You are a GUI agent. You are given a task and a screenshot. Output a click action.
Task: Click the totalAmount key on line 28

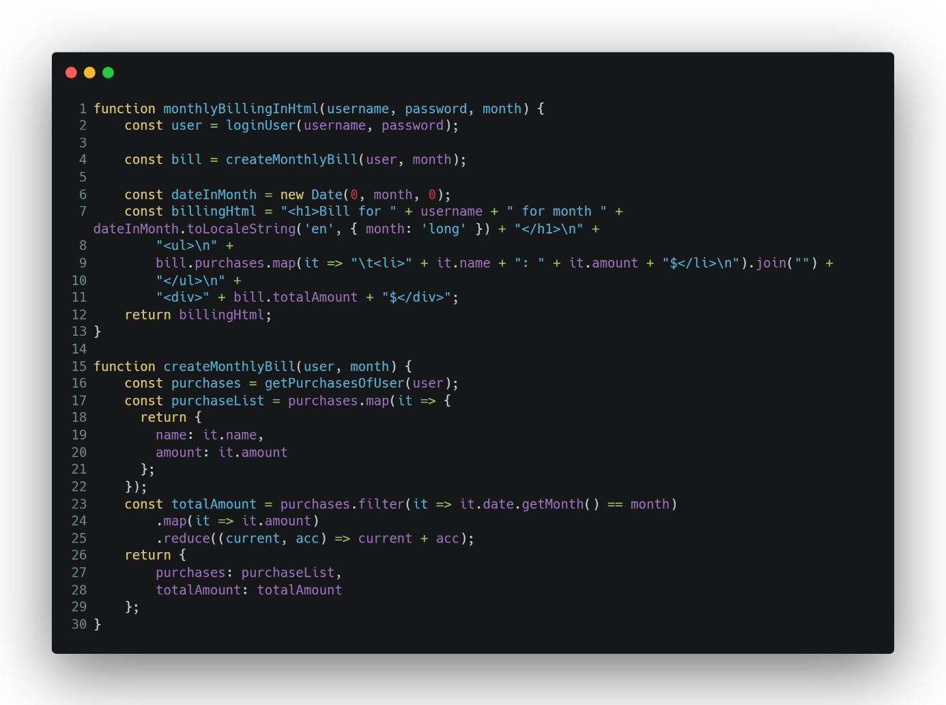199,590
